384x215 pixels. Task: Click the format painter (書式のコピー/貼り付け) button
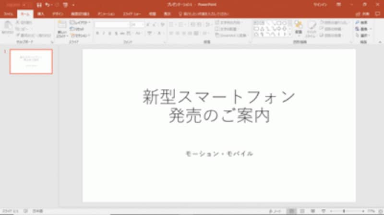[34, 36]
